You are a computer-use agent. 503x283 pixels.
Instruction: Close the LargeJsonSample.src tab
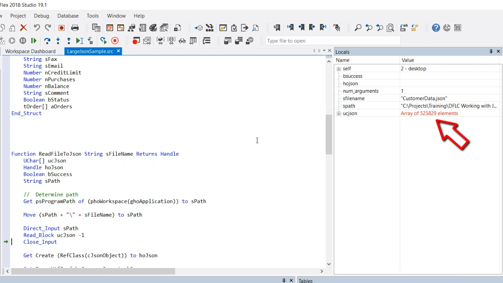click(118, 51)
